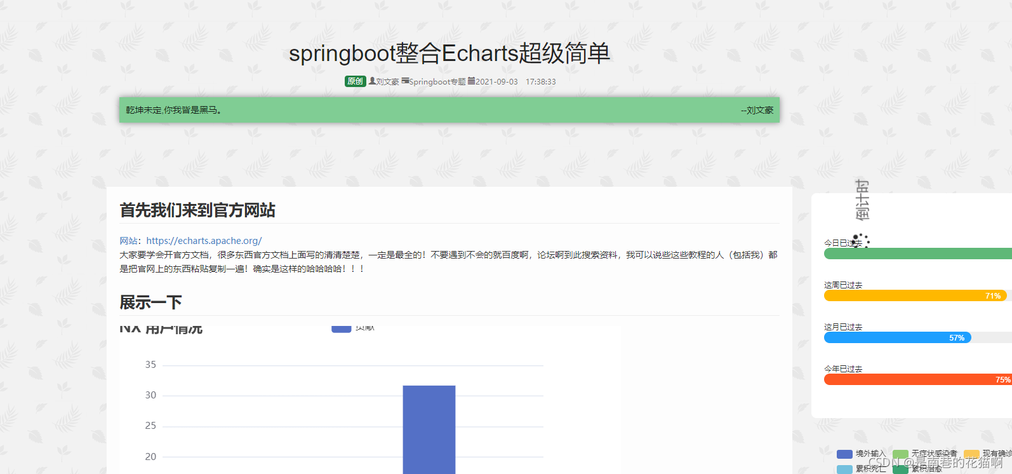This screenshot has width=1012, height=474.
Task: Click the 这周已过去 71% yellow progress bar
Action: (915, 295)
